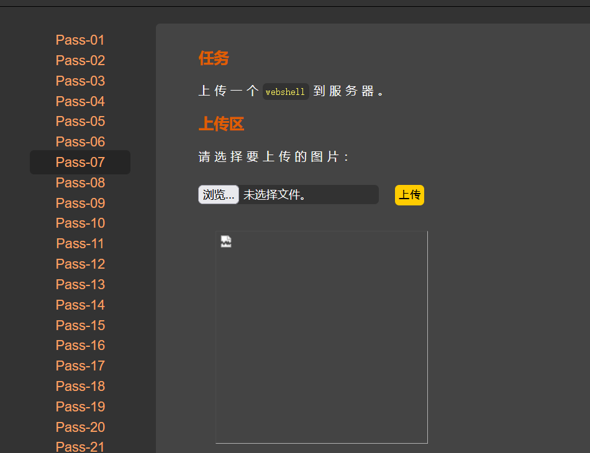Click the webshell code label
The height and width of the screenshot is (453, 590).
(286, 91)
